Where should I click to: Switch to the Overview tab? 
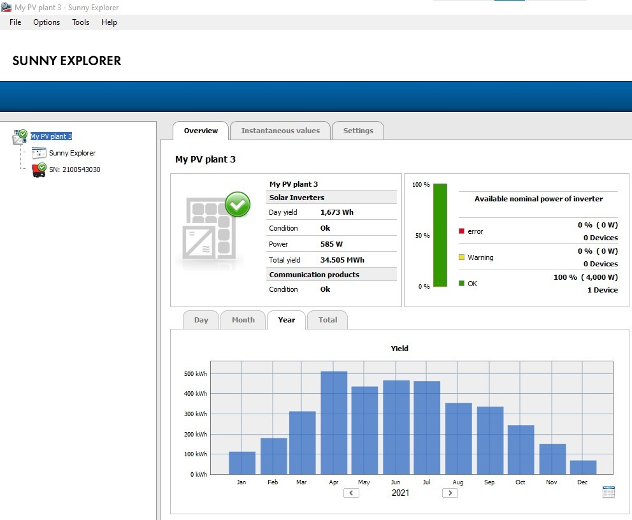click(x=201, y=131)
